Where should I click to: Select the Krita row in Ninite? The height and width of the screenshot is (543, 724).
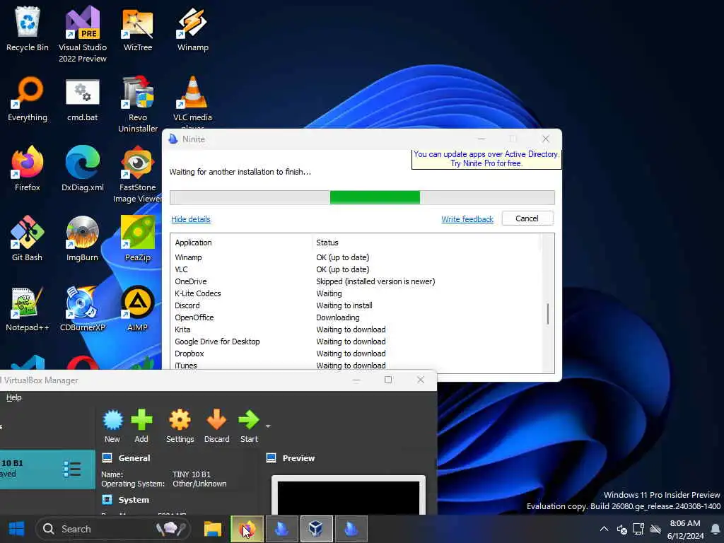click(356, 329)
